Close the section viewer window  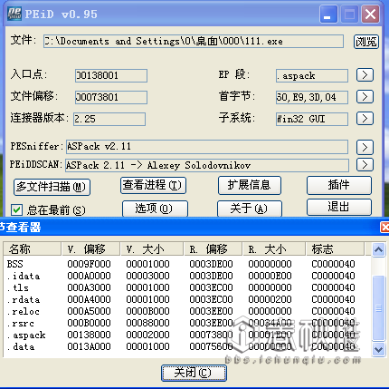click(x=385, y=227)
